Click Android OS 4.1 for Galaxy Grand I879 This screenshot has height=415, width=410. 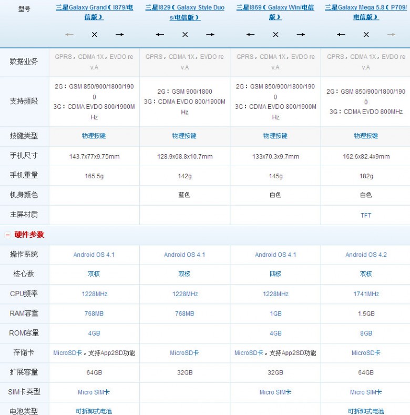tap(94, 255)
